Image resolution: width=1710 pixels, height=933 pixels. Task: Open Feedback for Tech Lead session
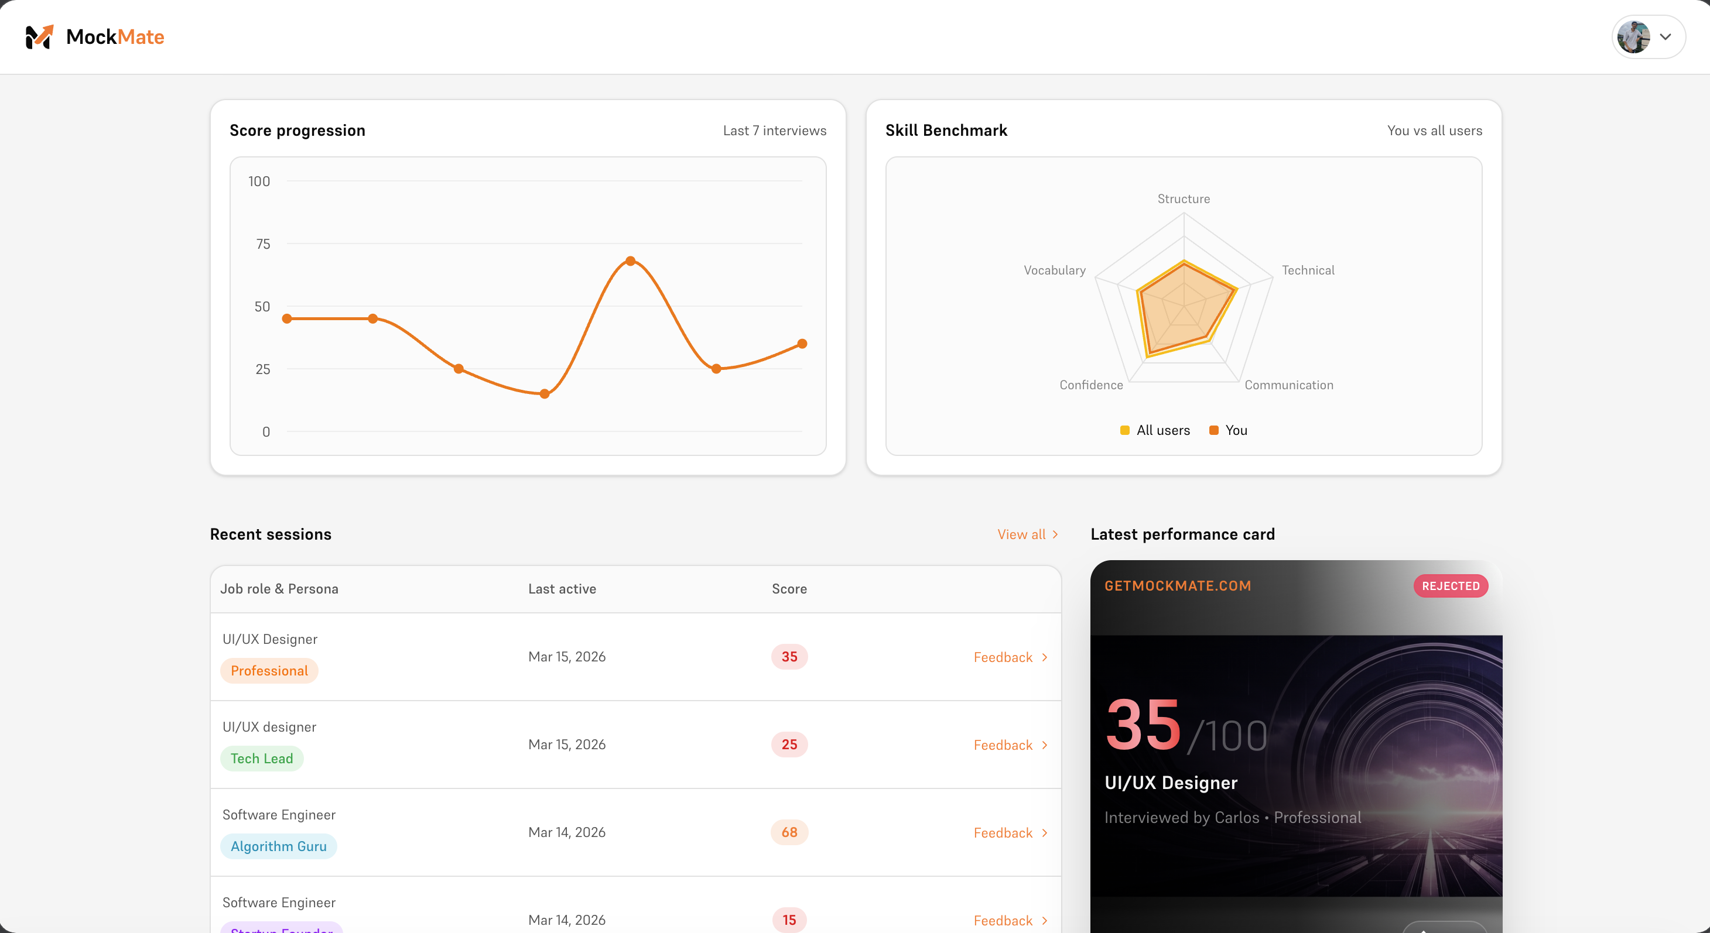[x=1003, y=745]
